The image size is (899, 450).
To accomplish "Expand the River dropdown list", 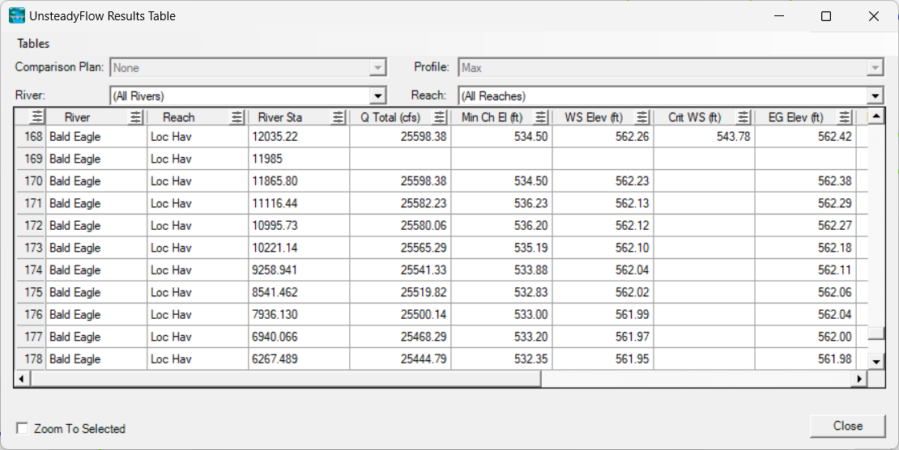I will 378,96.
